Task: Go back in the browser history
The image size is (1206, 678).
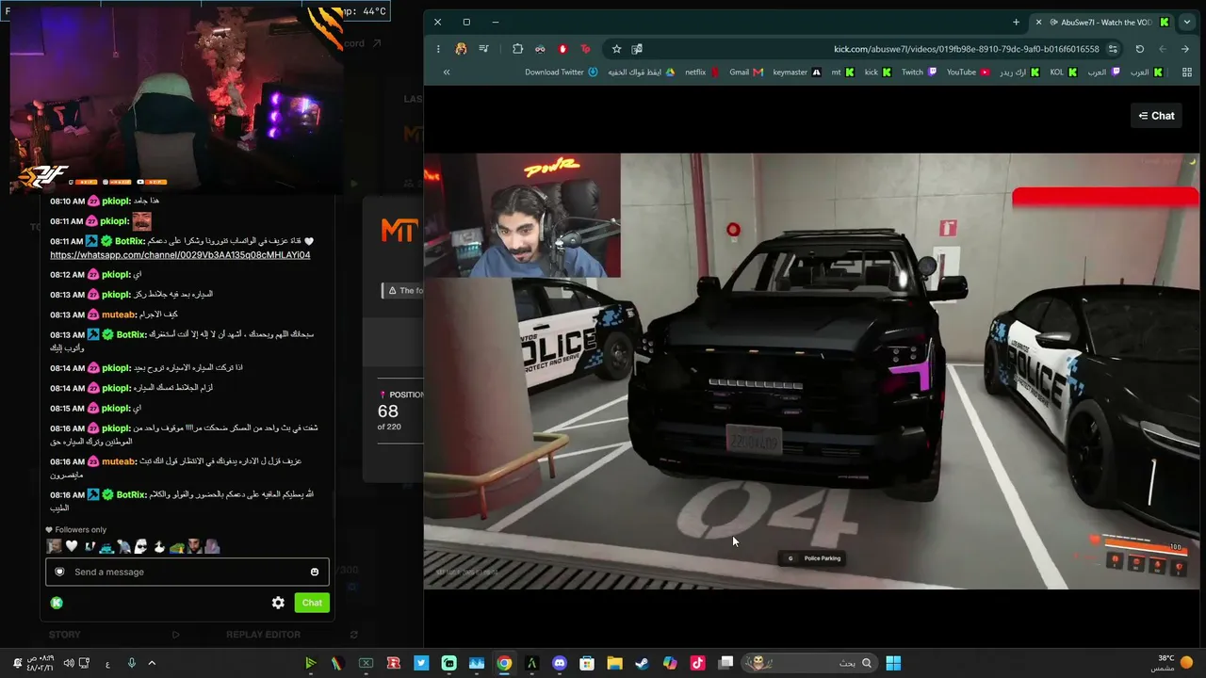Action: [1185, 49]
